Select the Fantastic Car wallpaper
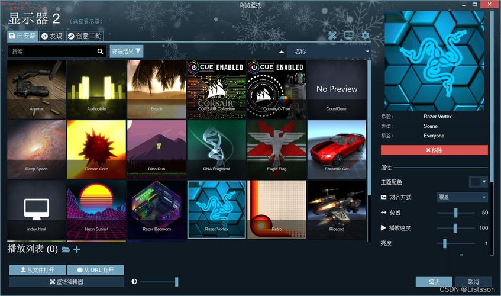The width and height of the screenshot is (501, 296). [337, 150]
